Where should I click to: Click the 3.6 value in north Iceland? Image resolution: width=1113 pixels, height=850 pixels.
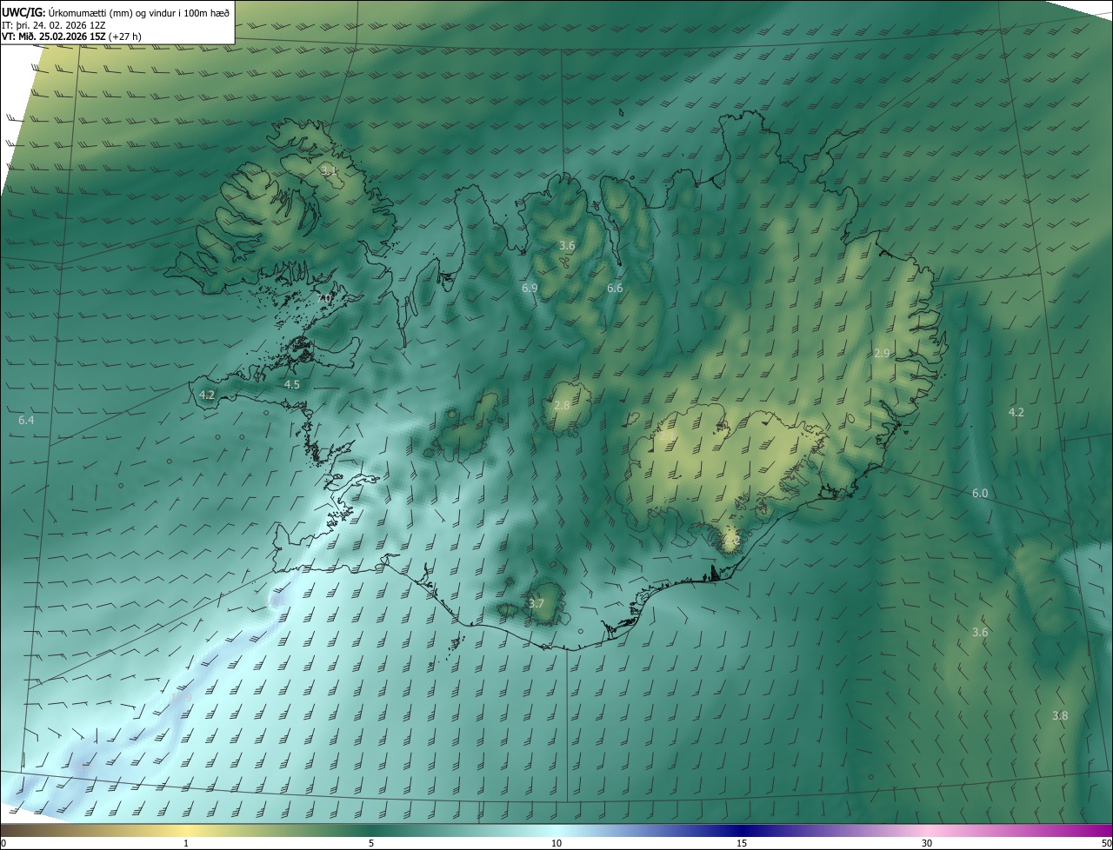[567, 246]
